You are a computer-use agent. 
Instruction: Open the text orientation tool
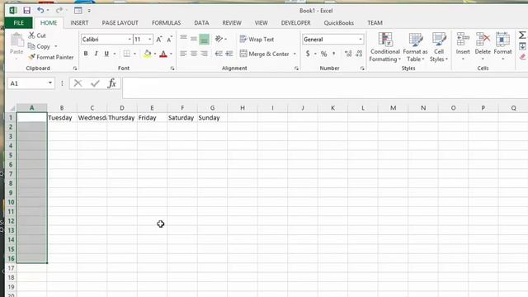(x=219, y=39)
